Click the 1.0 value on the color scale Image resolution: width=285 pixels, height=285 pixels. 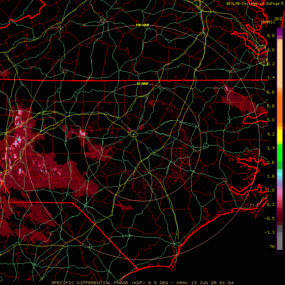[271, 191]
